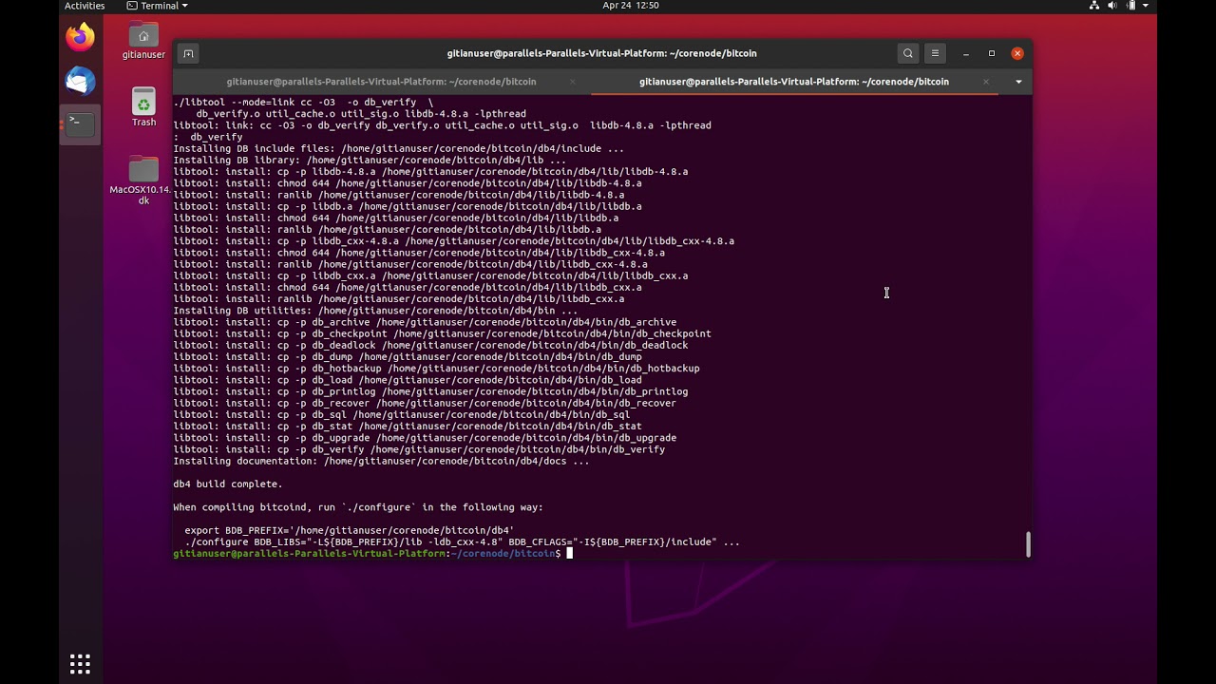Viewport: 1216px width, 684px height.
Task: Open the terminal hamburger menu
Action: [x=935, y=53]
